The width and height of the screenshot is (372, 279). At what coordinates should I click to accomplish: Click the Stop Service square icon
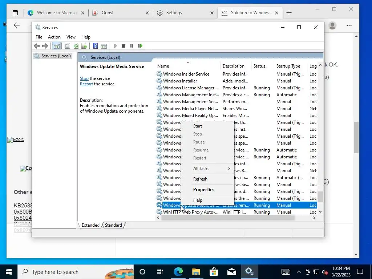coord(124,46)
